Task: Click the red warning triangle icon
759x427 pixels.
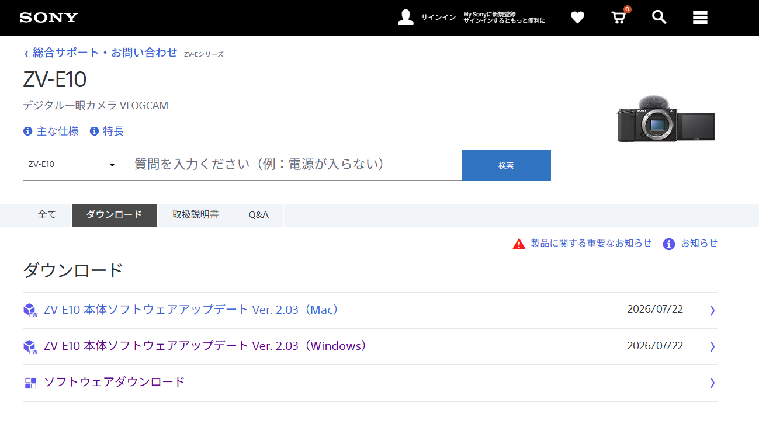Action: (519, 244)
